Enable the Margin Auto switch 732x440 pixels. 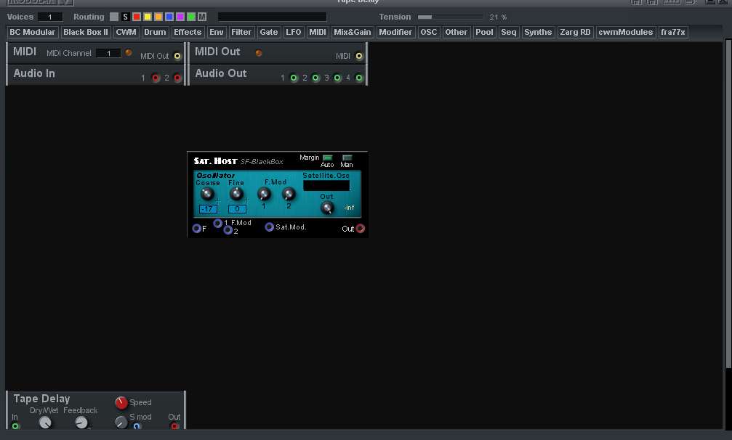(x=327, y=158)
